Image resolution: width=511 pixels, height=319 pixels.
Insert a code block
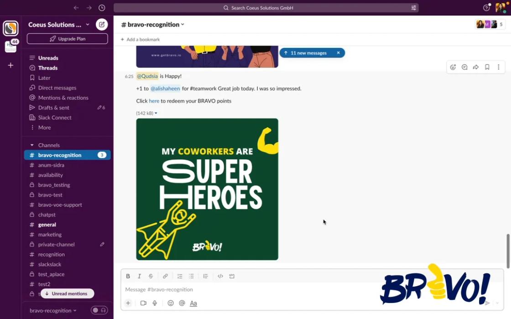(x=232, y=276)
